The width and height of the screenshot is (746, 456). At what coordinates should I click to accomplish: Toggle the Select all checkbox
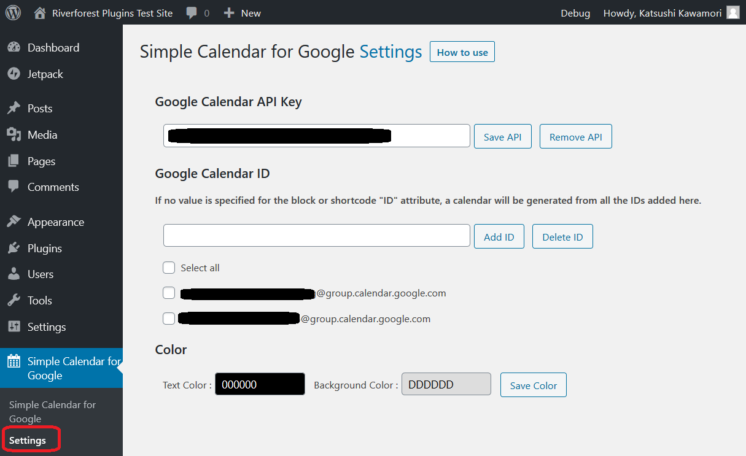click(169, 268)
